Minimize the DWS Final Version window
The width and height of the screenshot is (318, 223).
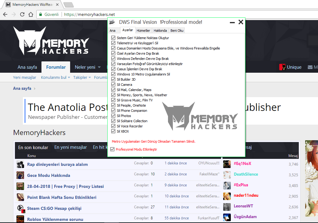click(x=232, y=22)
